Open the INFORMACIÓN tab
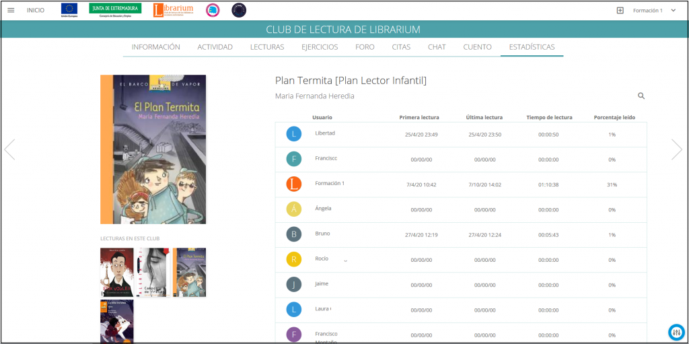This screenshot has width=689, height=344. coord(156,47)
